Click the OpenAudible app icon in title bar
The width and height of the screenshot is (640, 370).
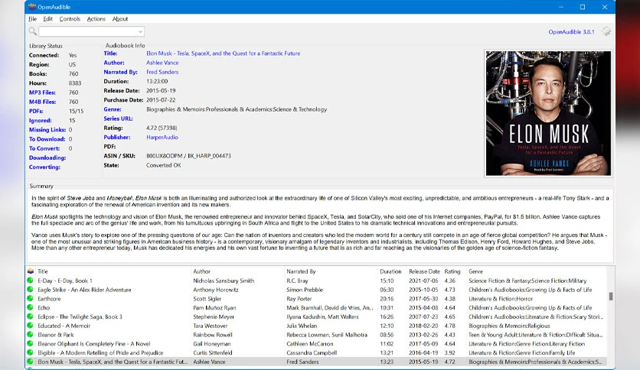pos(32,7)
